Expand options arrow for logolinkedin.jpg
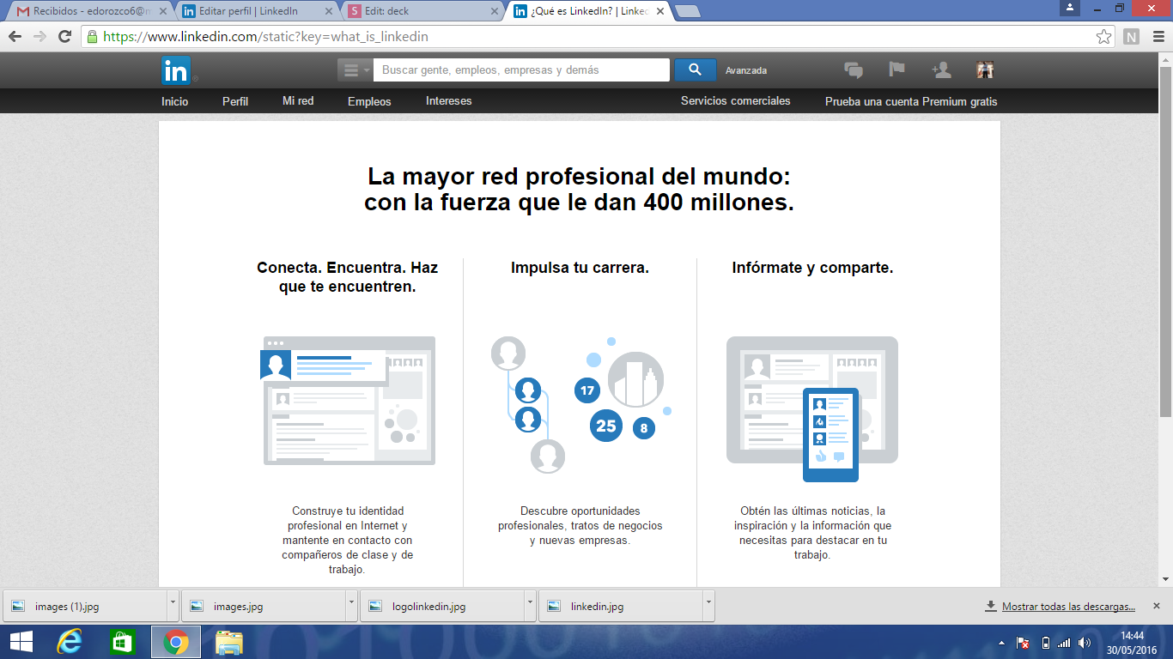Screen dimensions: 1173x659 click(x=530, y=606)
